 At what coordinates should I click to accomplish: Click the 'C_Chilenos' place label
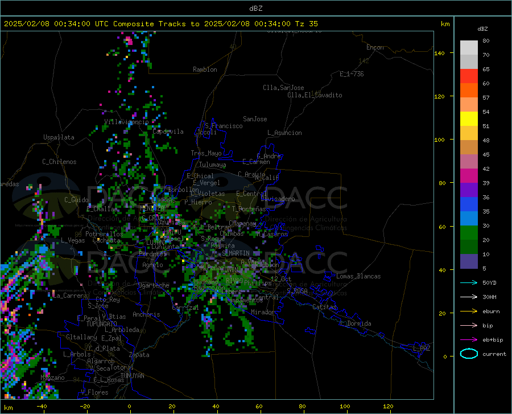(x=59, y=162)
